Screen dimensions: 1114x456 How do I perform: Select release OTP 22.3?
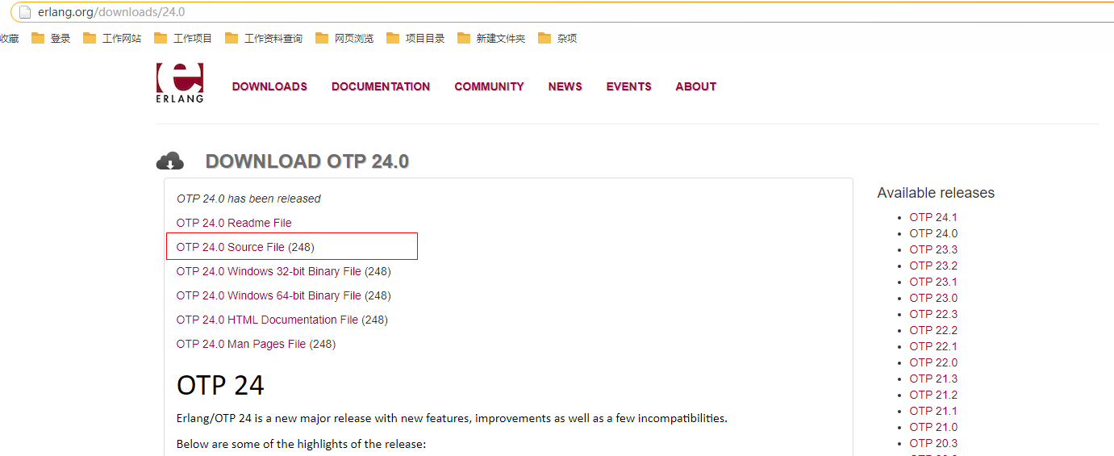(933, 314)
